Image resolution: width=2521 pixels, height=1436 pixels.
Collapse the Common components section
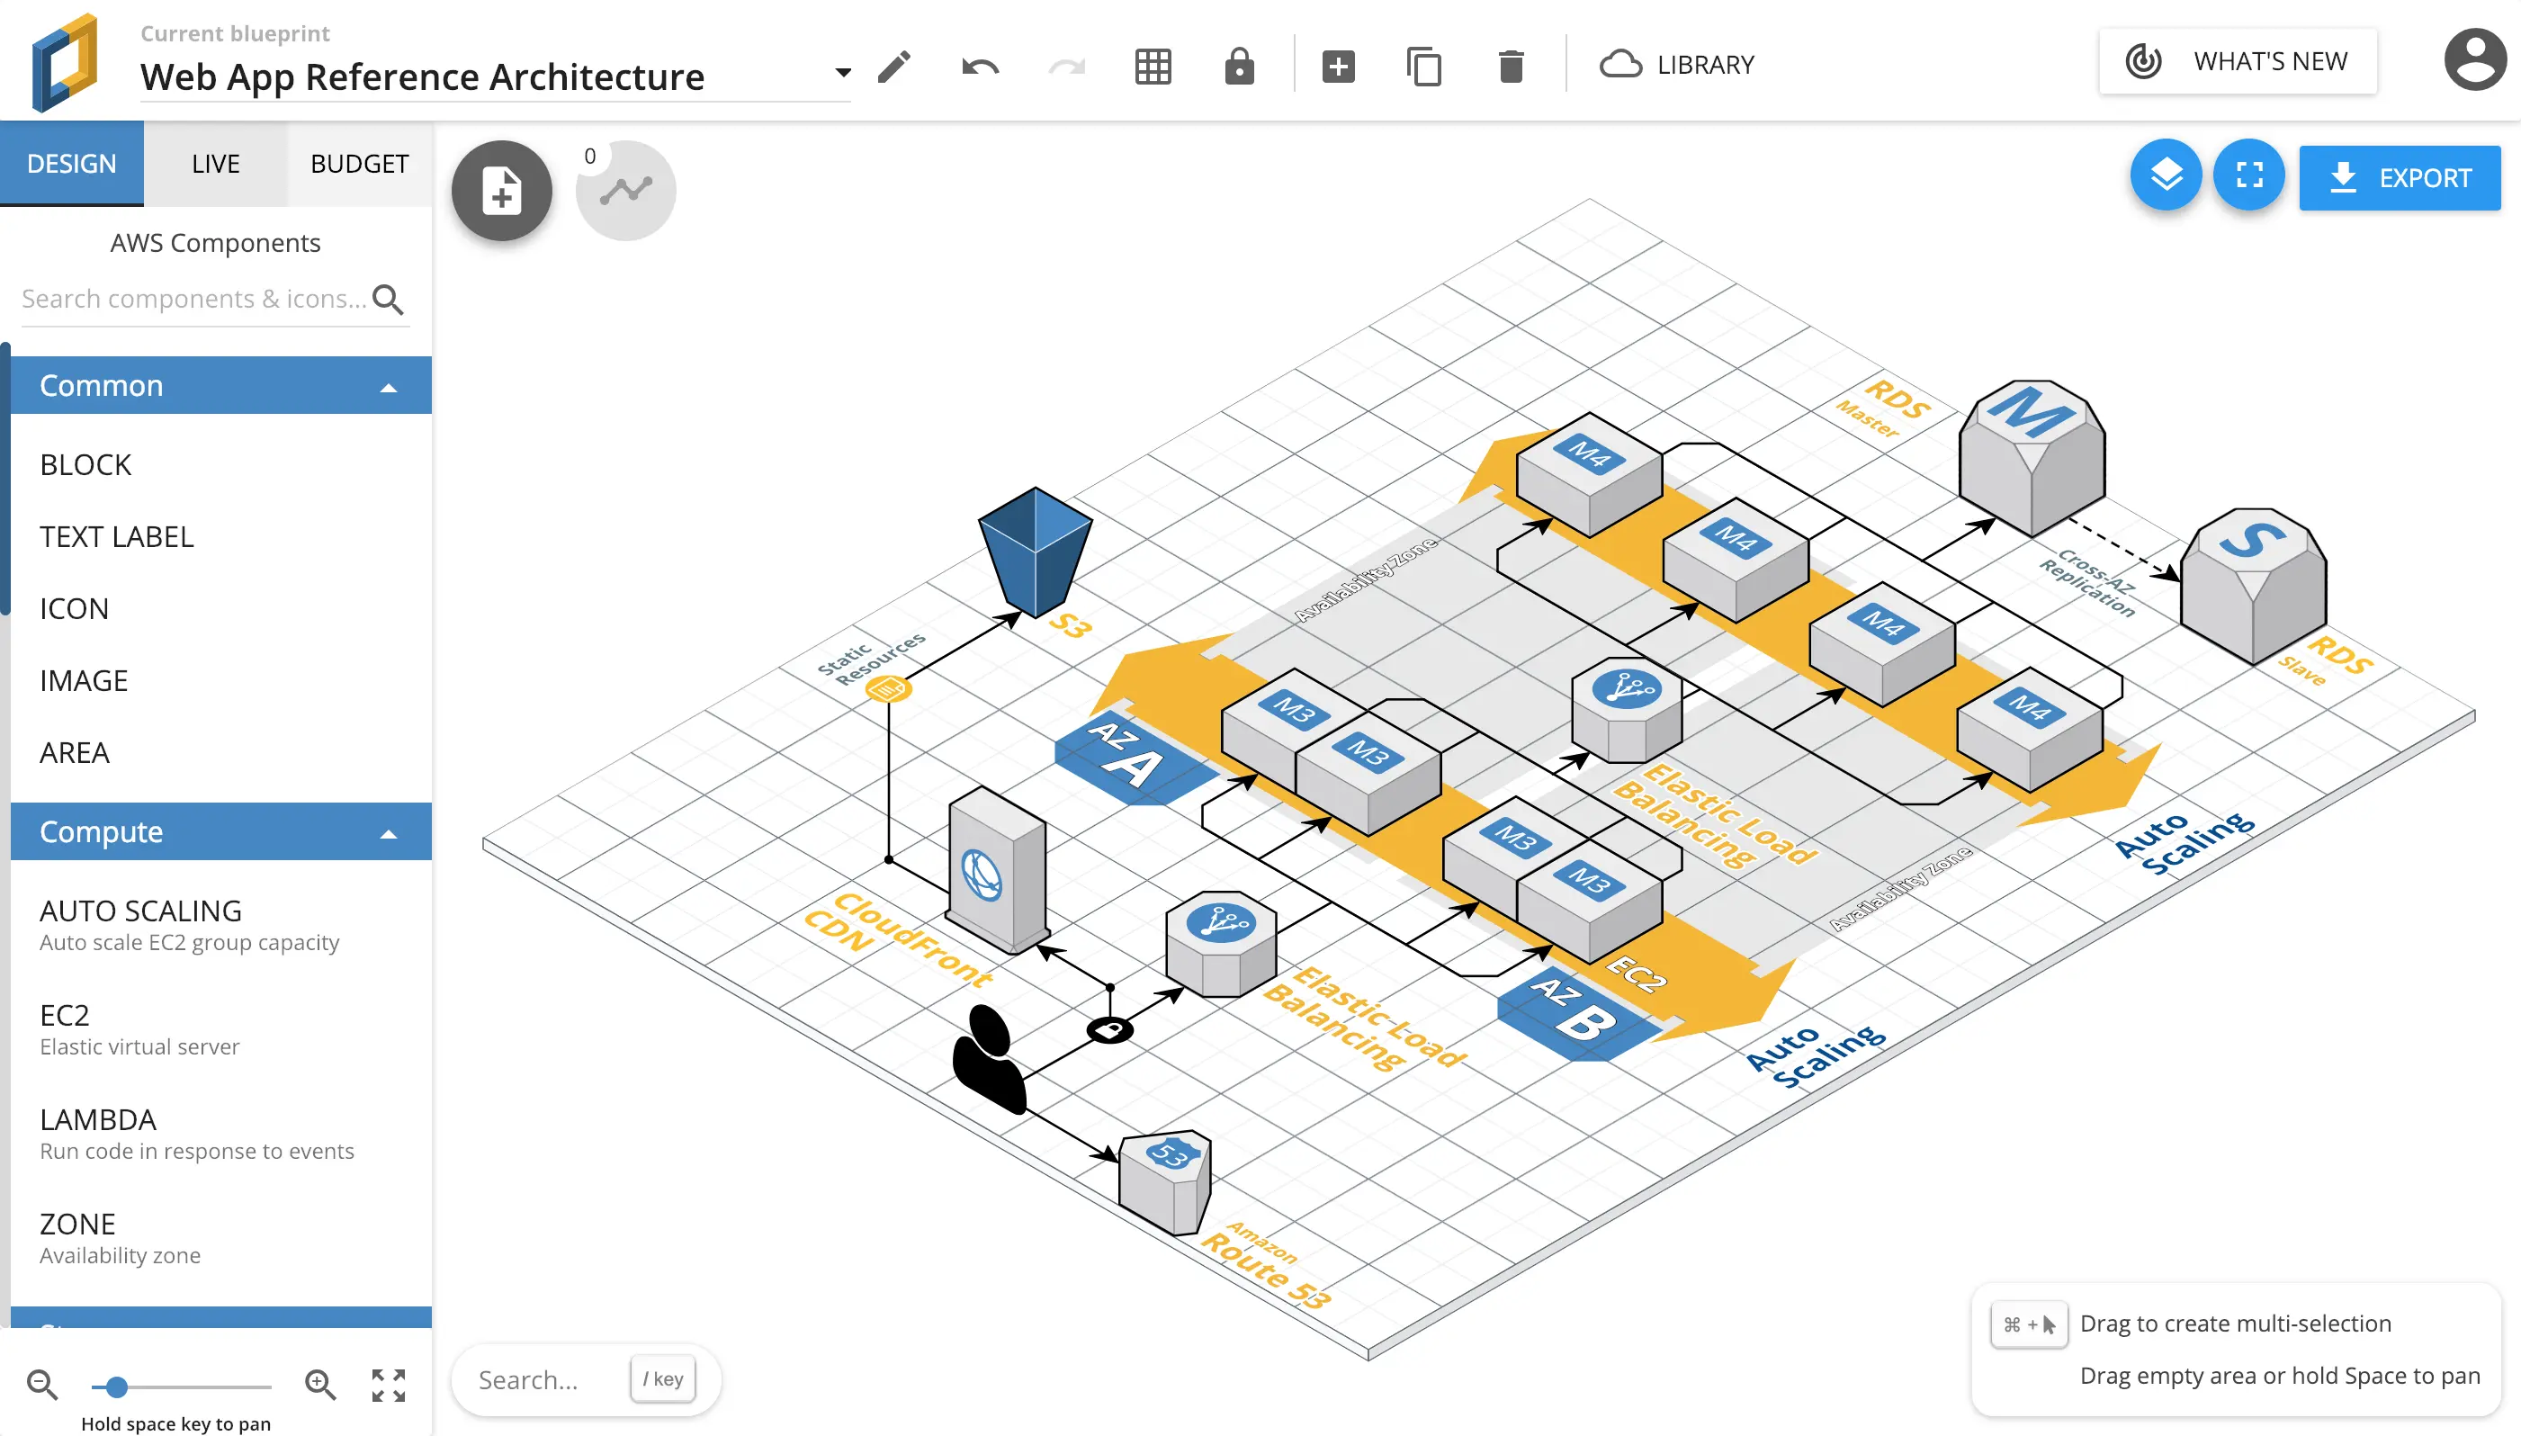(x=389, y=387)
